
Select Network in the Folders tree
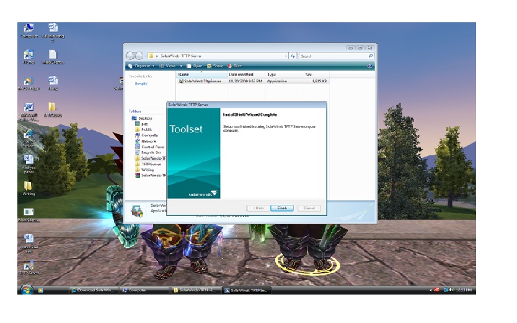coord(146,141)
